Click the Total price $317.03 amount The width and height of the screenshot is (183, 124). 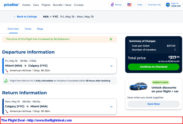(174, 57)
